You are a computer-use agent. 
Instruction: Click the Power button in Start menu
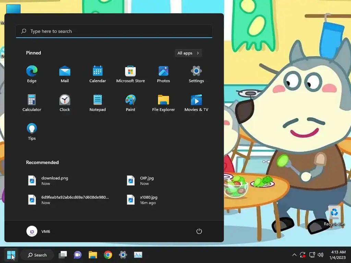[199, 231]
